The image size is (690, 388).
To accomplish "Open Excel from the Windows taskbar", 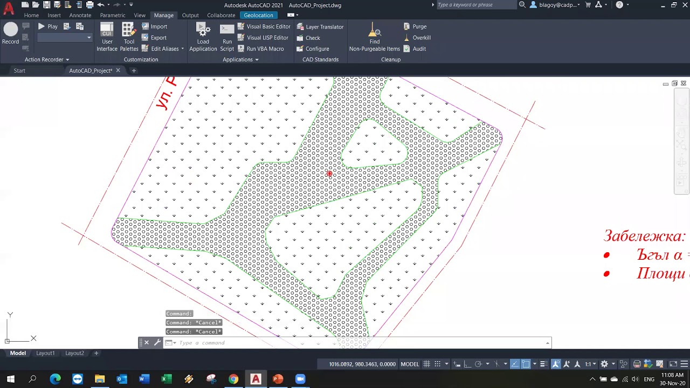I will tap(166, 379).
